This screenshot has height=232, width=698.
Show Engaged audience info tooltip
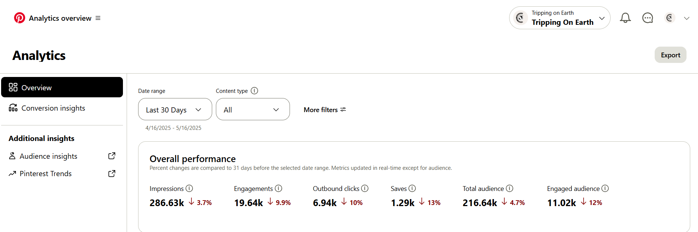click(605, 188)
